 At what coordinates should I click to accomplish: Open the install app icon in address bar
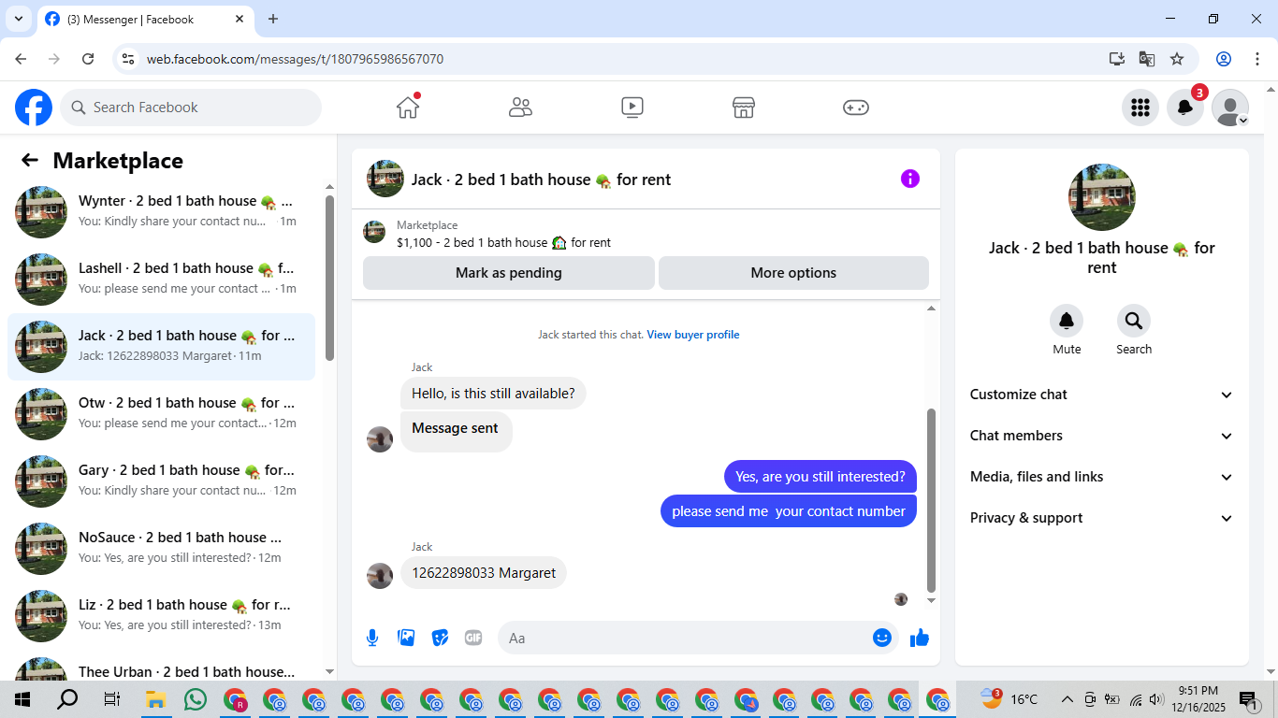tap(1116, 59)
